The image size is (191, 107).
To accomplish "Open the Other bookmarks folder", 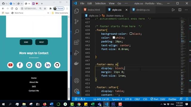I will click(x=60, y=13).
